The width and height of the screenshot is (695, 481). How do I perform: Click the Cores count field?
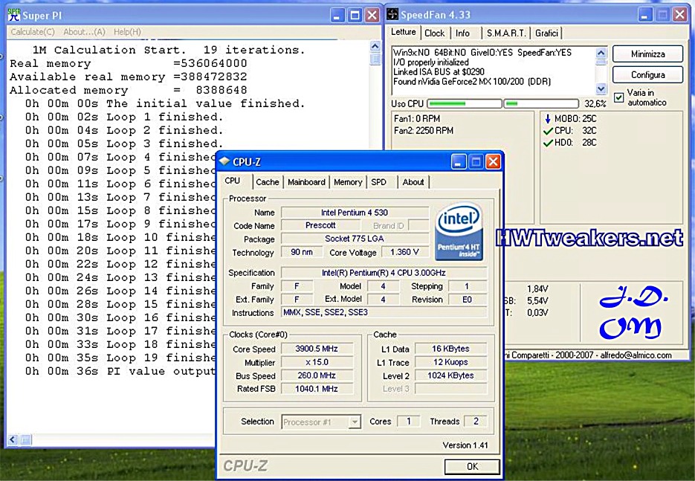[409, 421]
